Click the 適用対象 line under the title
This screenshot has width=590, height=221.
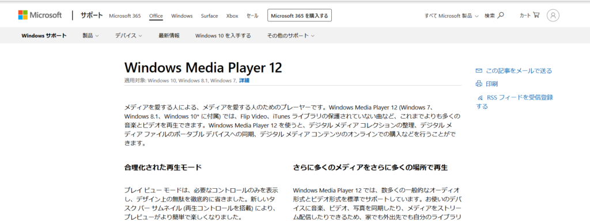pyautogui.click(x=187, y=81)
